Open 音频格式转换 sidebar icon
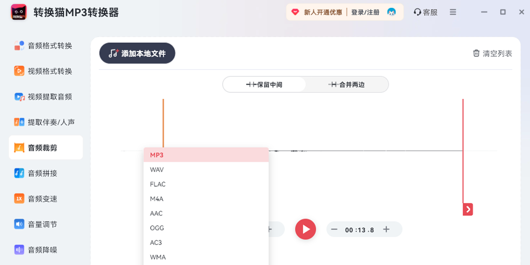This screenshot has height=265, width=530. pos(19,45)
